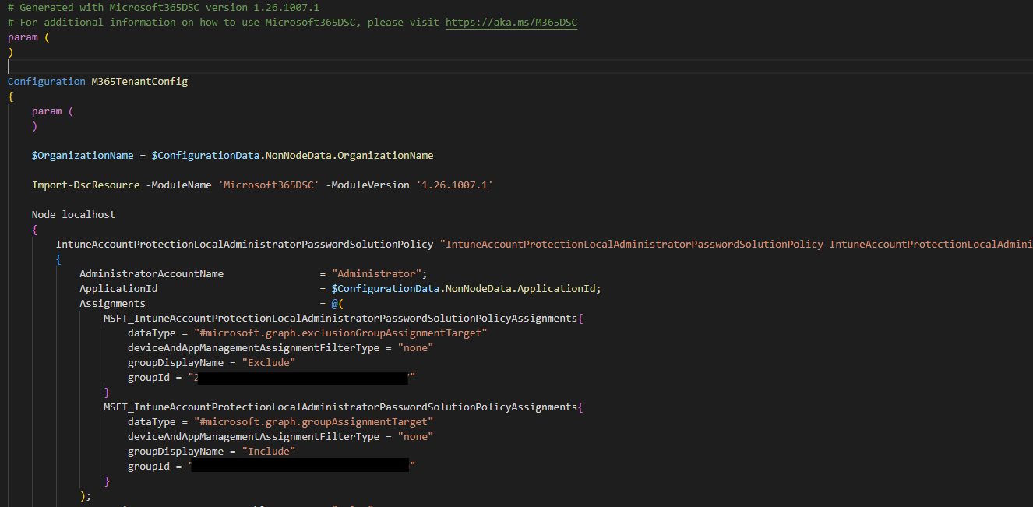Click the IntuneAccountProtectionLocalAdministratorPasswordSolutionPolicy resource name
Viewport: 1033px width, 507px height.
245,244
